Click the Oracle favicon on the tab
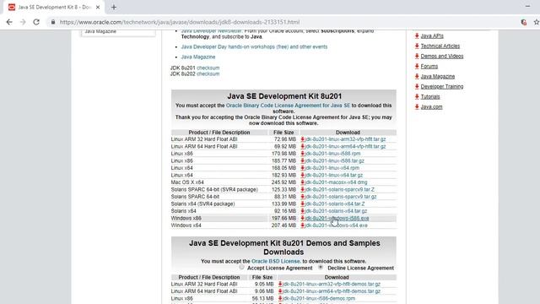The image size is (540, 304). point(12,8)
